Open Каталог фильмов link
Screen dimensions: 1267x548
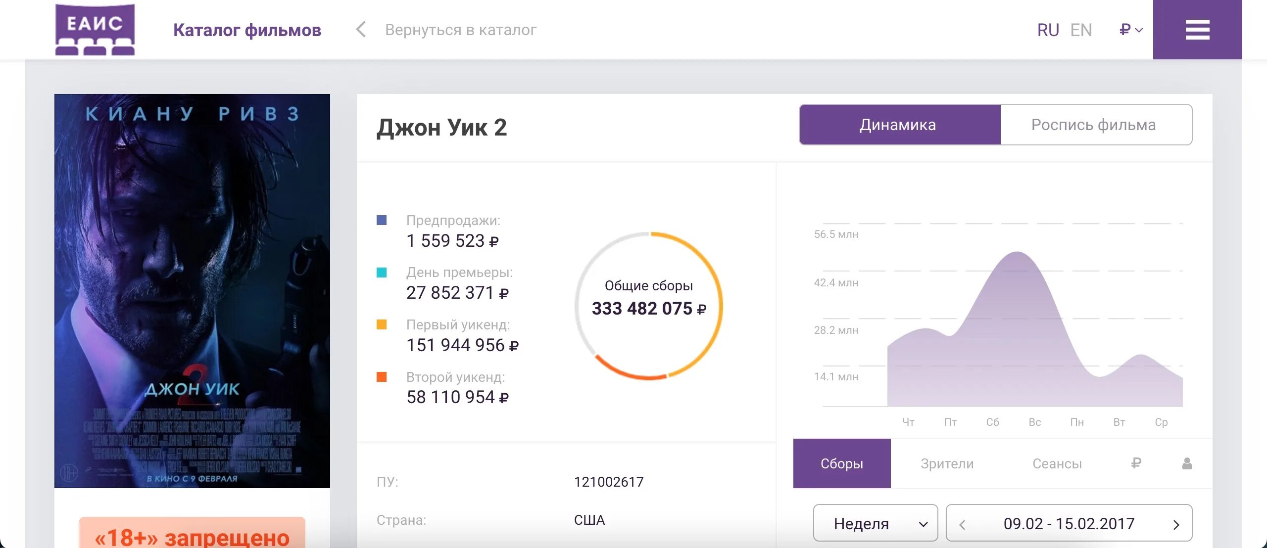click(x=247, y=30)
